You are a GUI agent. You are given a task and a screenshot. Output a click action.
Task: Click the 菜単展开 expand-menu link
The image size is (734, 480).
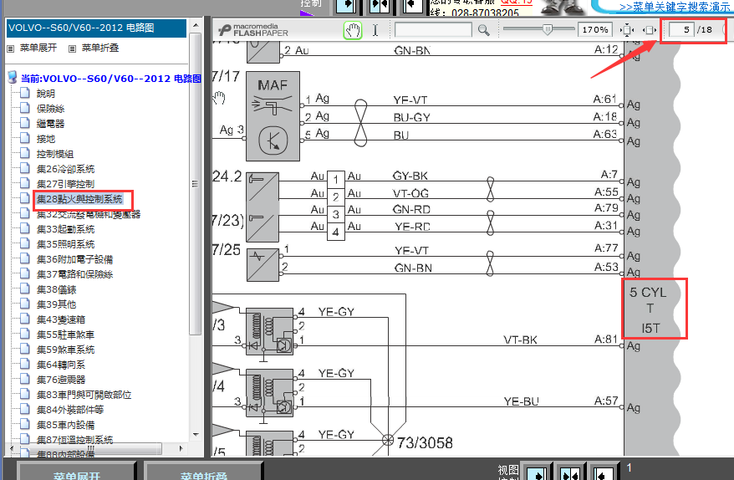tap(38, 48)
